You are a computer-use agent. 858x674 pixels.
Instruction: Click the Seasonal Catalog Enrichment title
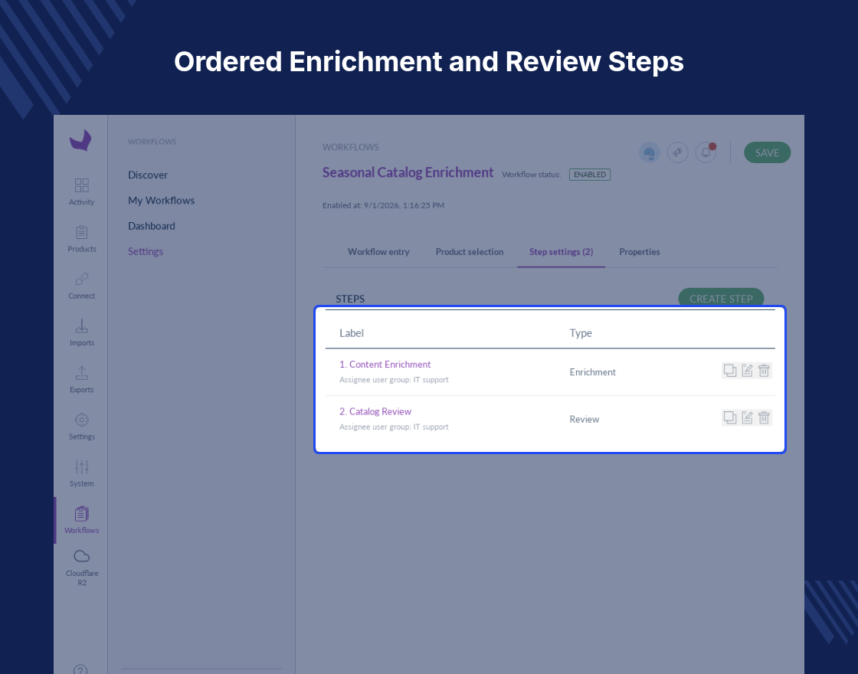click(x=408, y=172)
